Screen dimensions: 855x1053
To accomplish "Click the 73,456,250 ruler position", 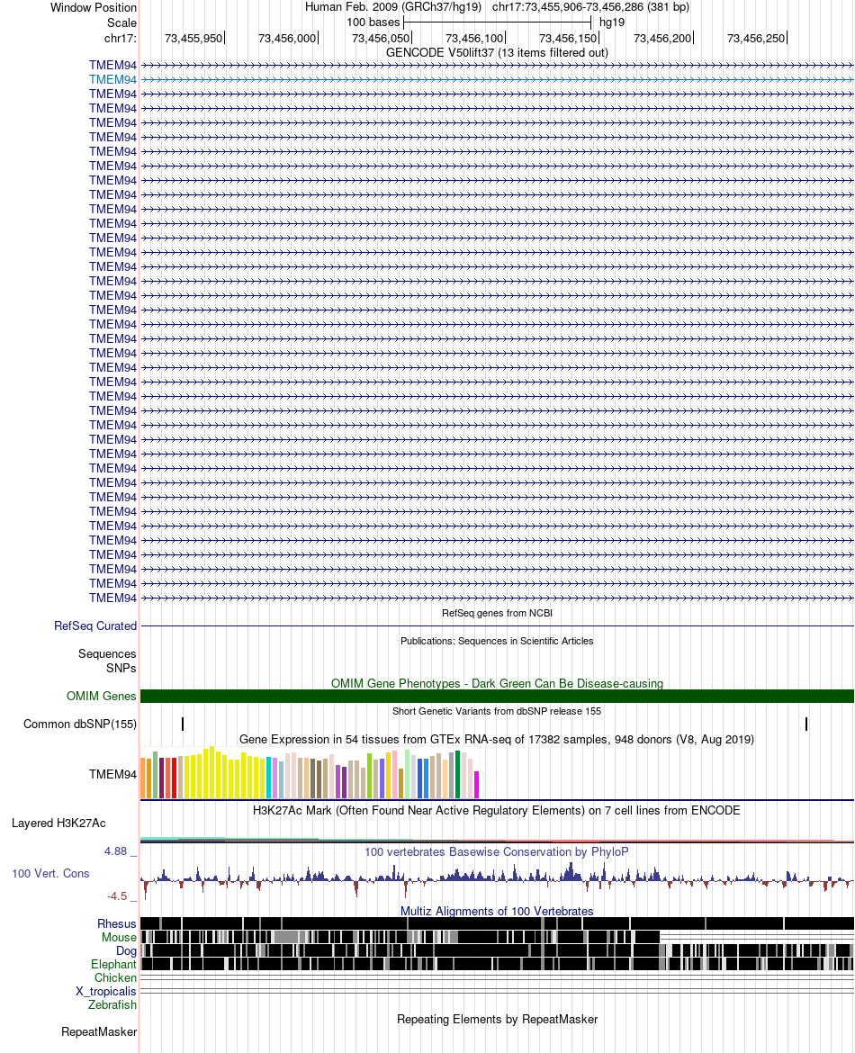I will (x=756, y=39).
